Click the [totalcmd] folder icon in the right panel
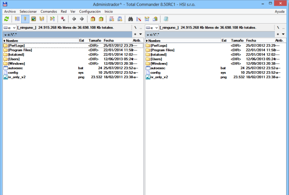This screenshot has width=289, height=195. coord(148,55)
